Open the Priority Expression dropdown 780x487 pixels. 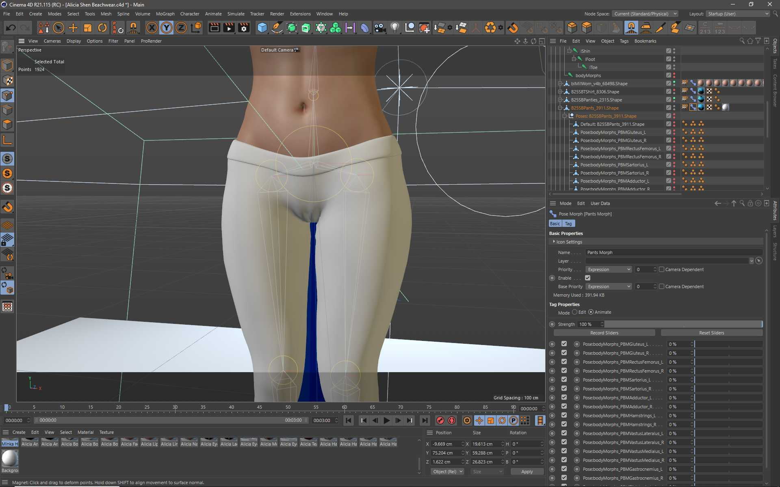point(608,269)
